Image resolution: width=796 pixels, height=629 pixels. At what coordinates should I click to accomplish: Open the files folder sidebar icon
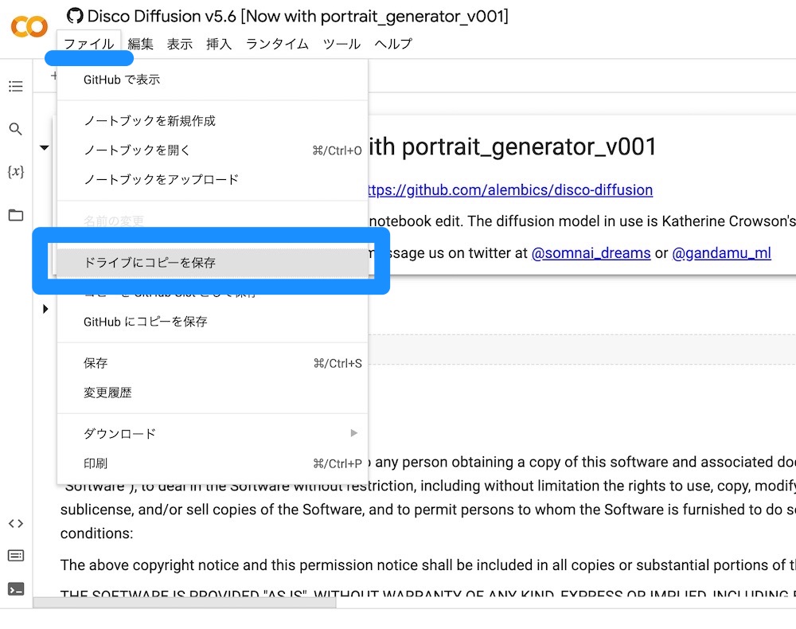click(x=16, y=215)
